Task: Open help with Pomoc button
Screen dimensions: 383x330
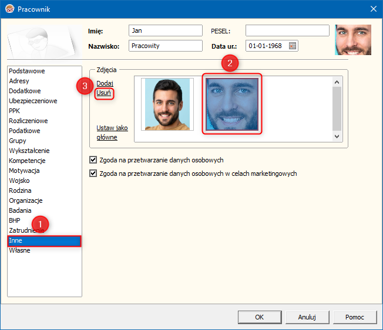Action: 355,317
